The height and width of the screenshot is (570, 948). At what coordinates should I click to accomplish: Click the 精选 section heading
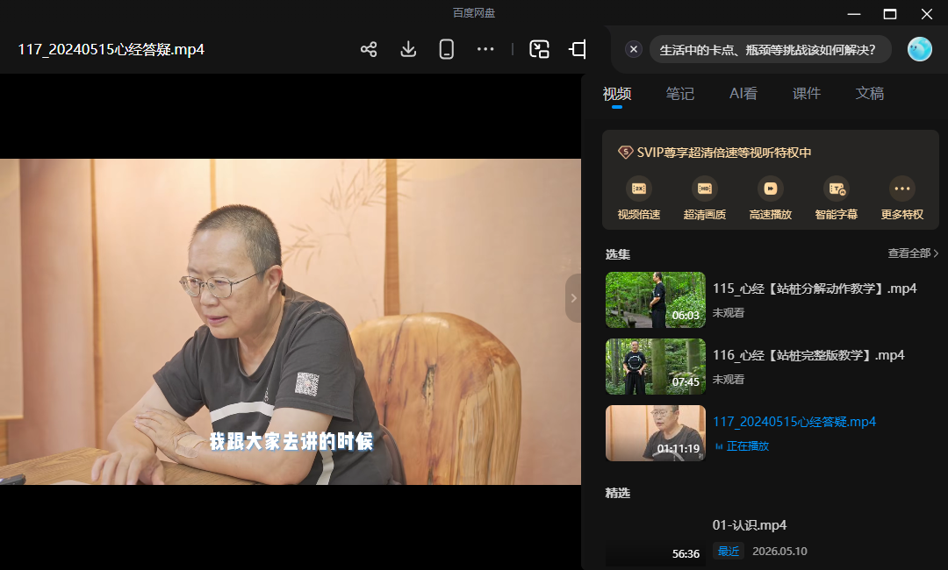tap(618, 494)
